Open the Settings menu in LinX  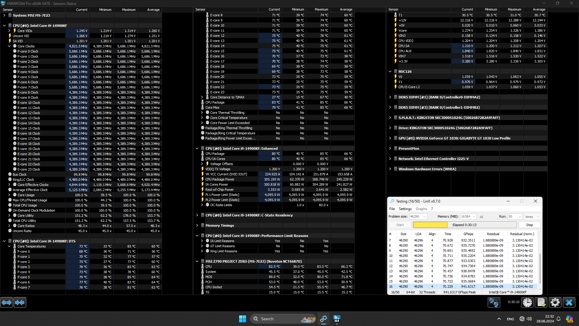click(405, 209)
